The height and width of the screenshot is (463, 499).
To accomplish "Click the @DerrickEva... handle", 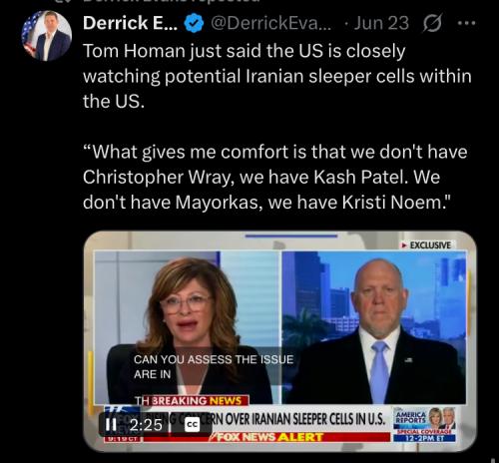I will [x=270, y=23].
